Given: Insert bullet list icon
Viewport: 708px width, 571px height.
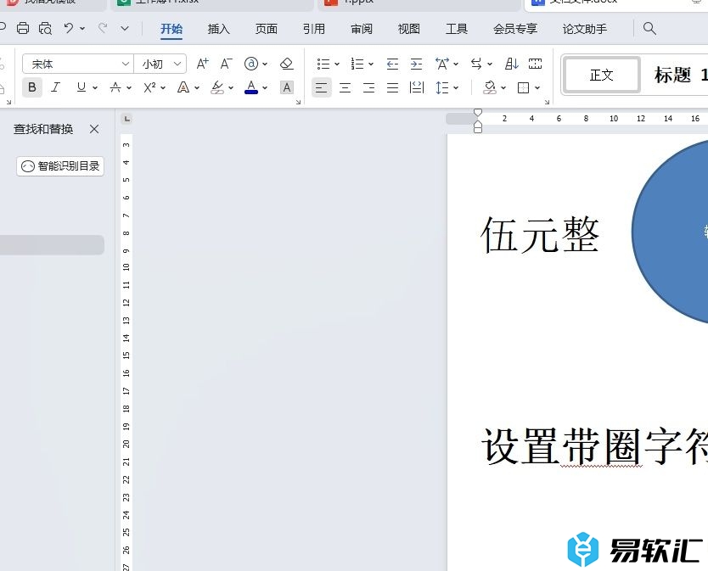Looking at the screenshot, I should pos(323,64).
